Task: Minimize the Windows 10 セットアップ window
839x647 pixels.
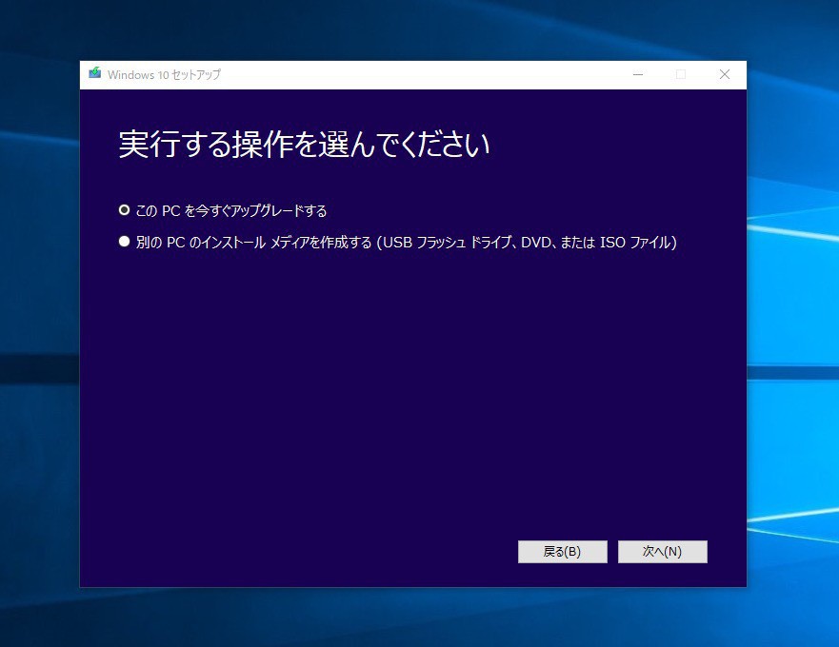Action: [638, 74]
